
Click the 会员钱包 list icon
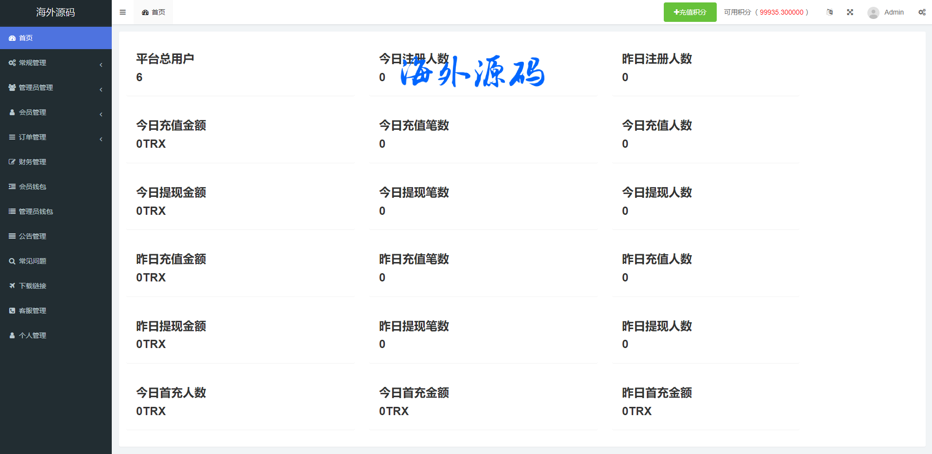[12, 187]
